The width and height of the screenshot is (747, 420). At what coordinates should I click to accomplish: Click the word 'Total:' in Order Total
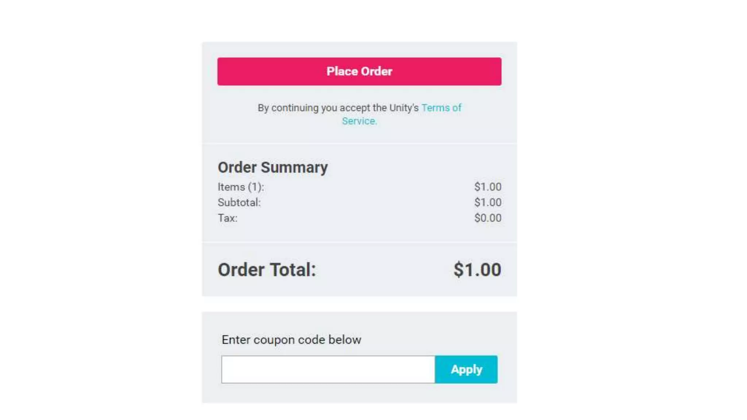click(x=293, y=270)
